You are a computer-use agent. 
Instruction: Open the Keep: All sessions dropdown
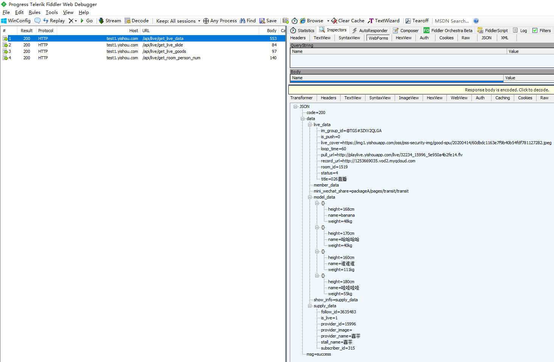click(x=178, y=21)
